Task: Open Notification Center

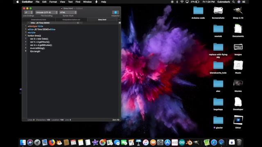Action: coord(244,2)
